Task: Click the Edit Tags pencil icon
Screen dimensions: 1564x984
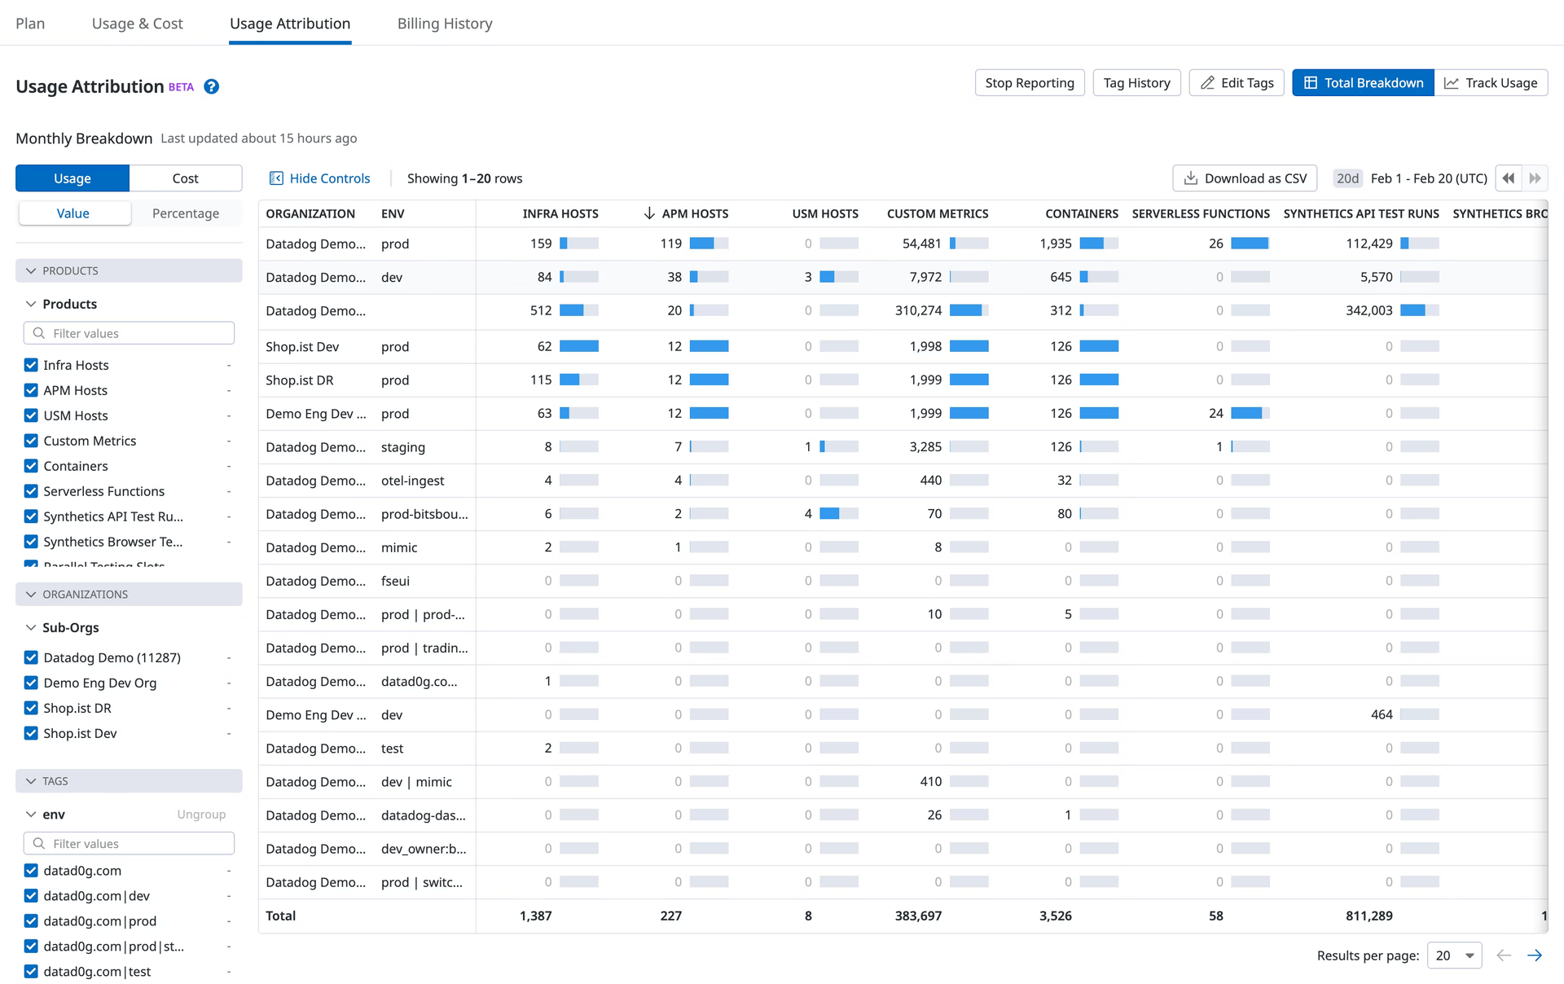Action: click(x=1207, y=82)
